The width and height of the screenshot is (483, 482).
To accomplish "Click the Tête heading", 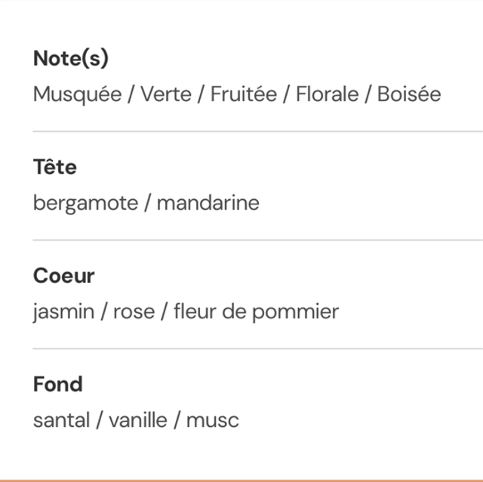I will pos(55,167).
